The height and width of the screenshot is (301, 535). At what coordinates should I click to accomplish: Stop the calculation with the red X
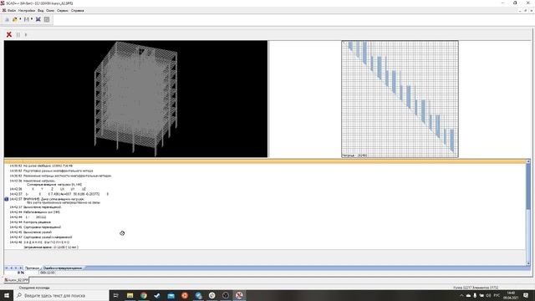(x=9, y=34)
